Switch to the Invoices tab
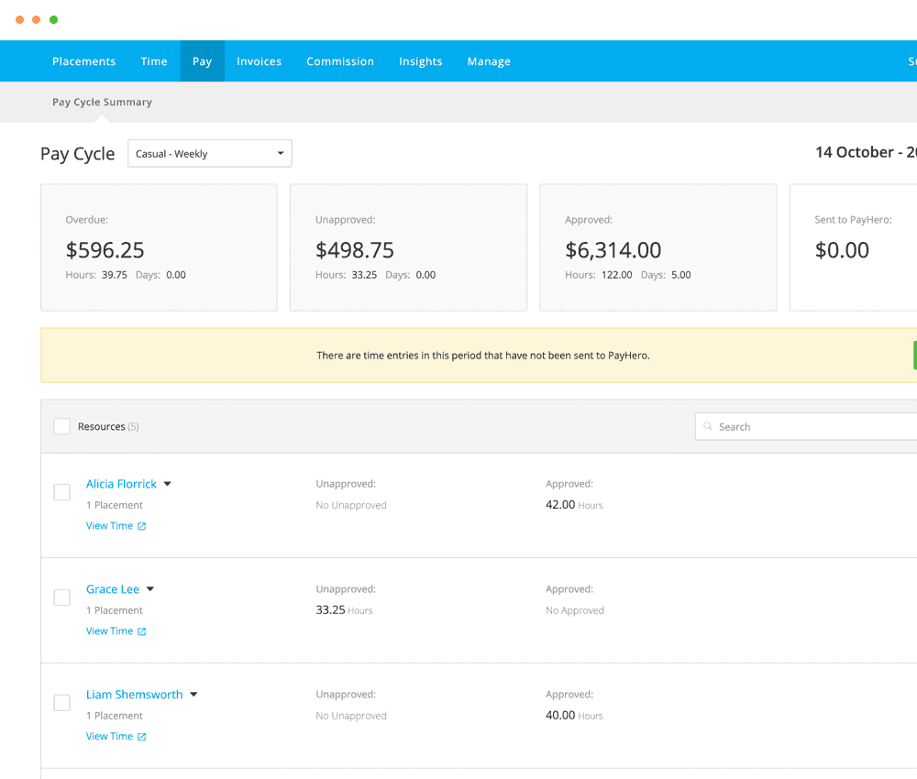917x779 pixels. tap(259, 60)
